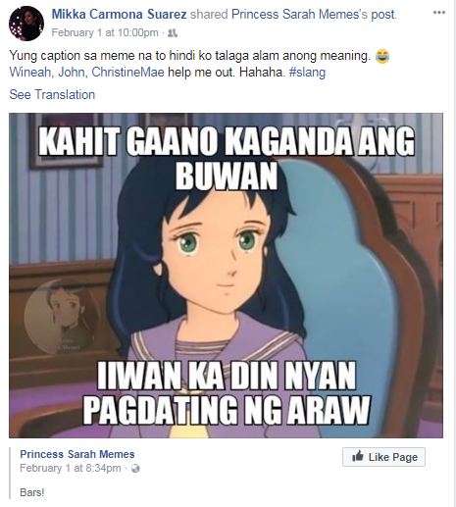Open the Princess Sarah meme image
Screen dimensions: 456x507
point(226,276)
